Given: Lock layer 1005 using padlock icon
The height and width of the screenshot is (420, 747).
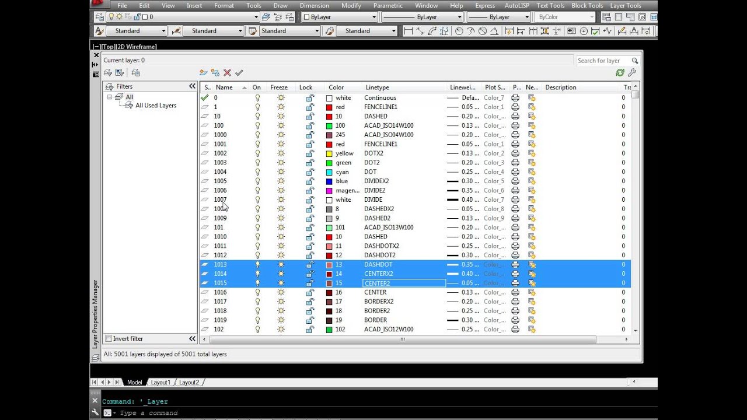Looking at the screenshot, I should click(x=310, y=181).
